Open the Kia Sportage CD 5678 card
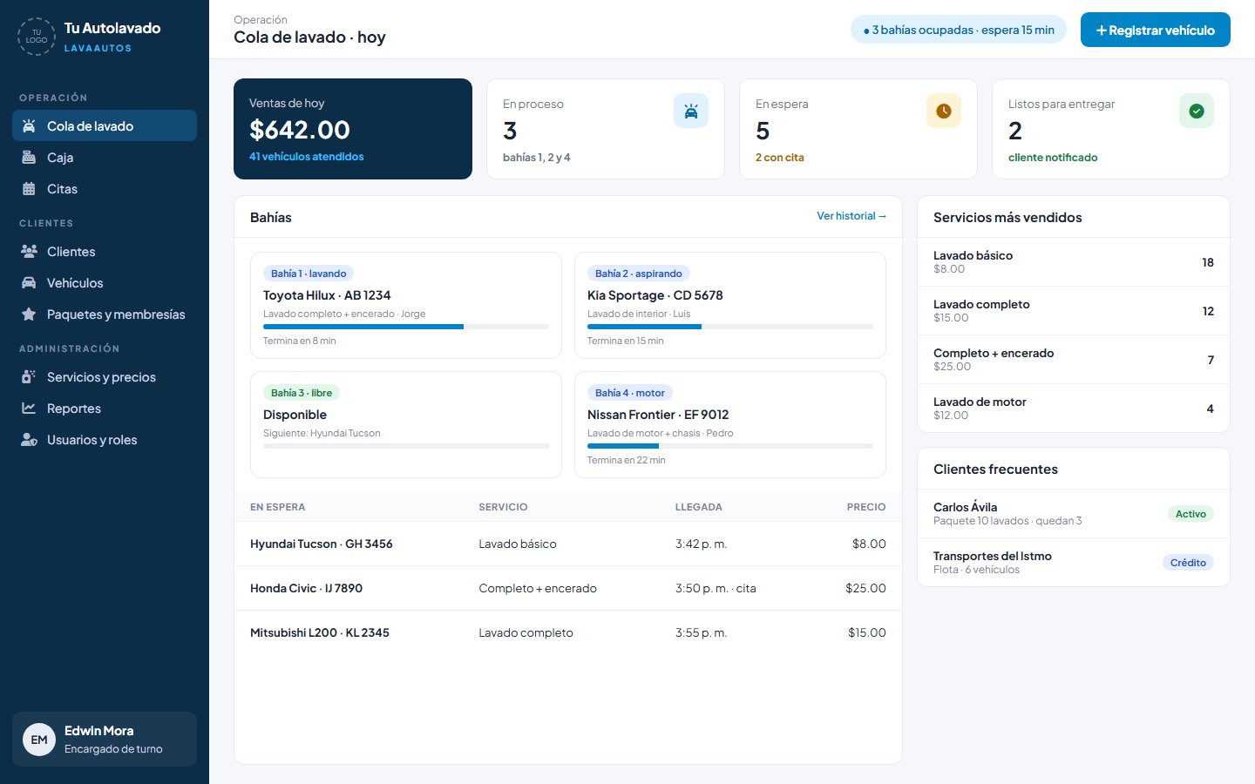 pyautogui.click(x=730, y=306)
